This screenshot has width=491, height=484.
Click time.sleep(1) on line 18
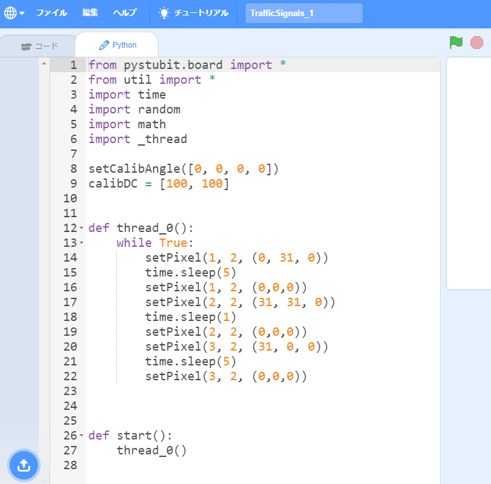[191, 316]
